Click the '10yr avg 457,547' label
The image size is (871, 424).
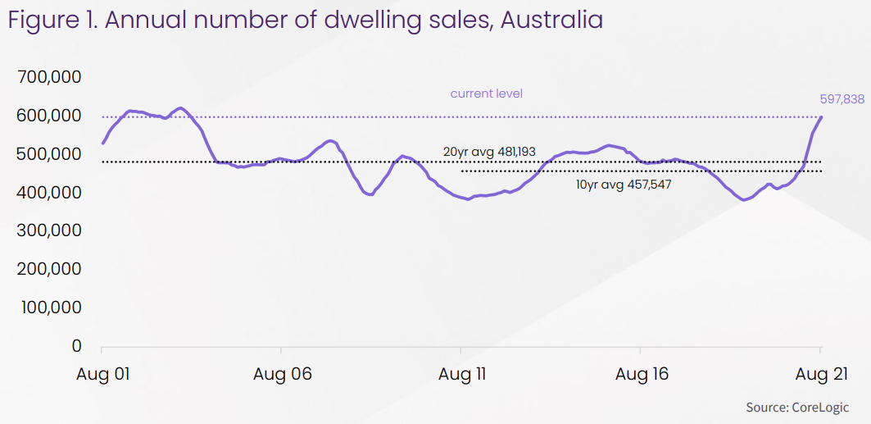pyautogui.click(x=624, y=185)
